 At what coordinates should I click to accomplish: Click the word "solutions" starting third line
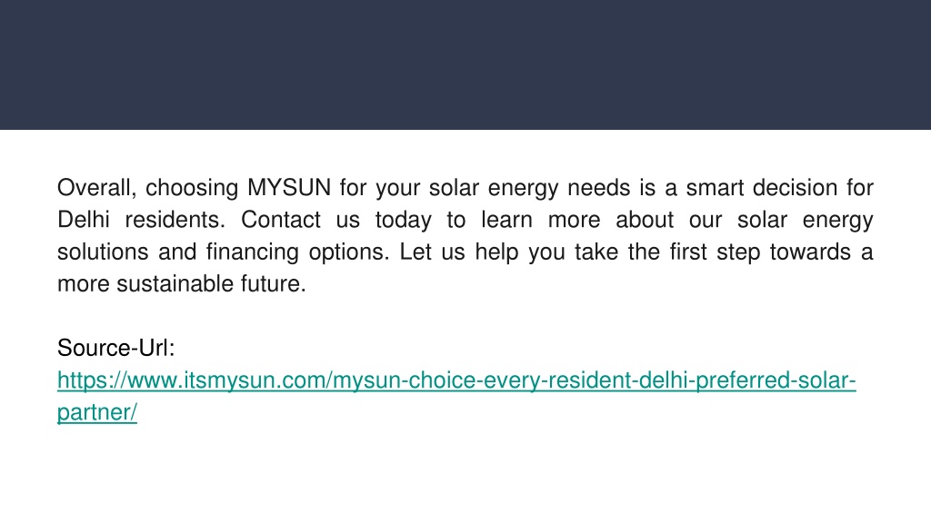(103, 252)
